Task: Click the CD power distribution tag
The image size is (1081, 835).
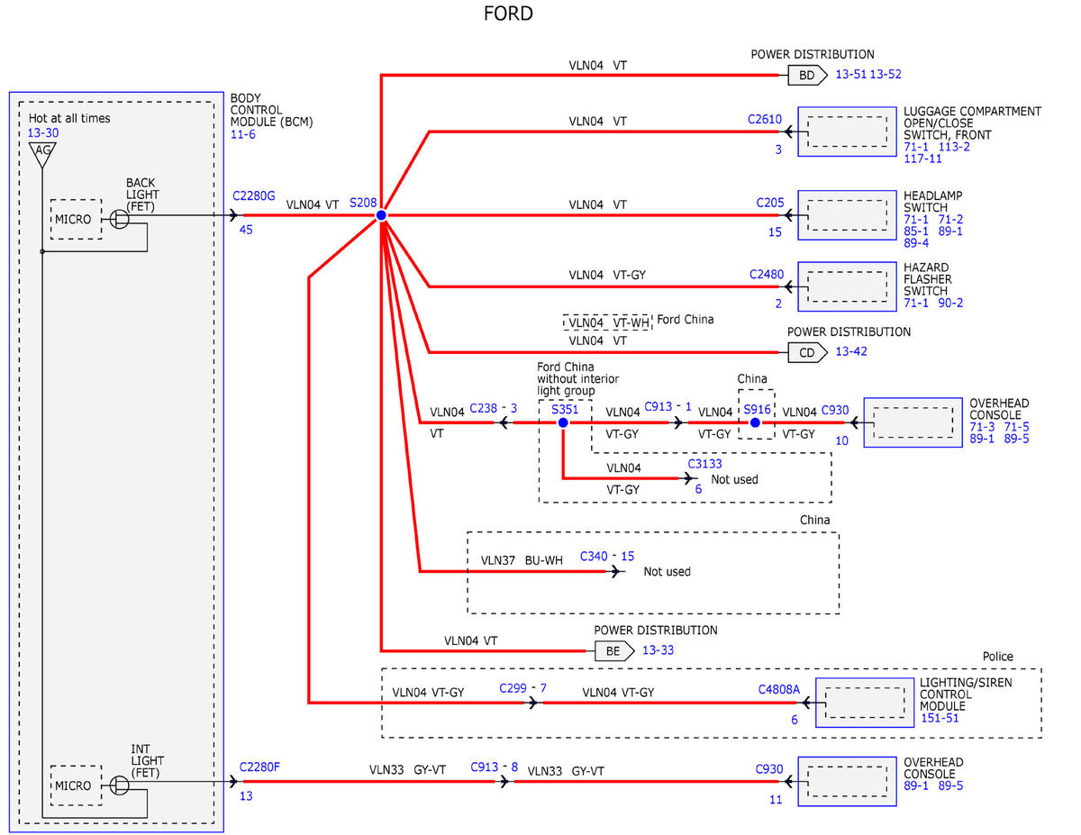Action: [x=807, y=352]
